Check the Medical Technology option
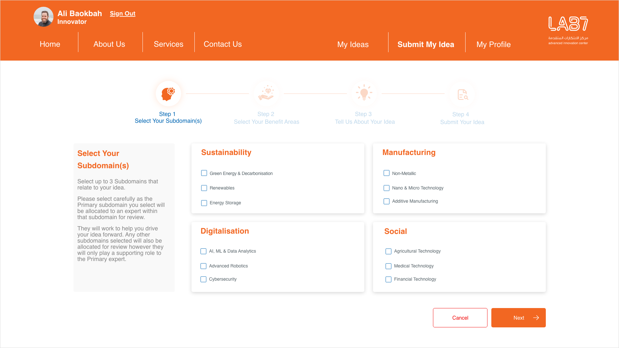Screen dimensions: 619x348 (x=388, y=266)
